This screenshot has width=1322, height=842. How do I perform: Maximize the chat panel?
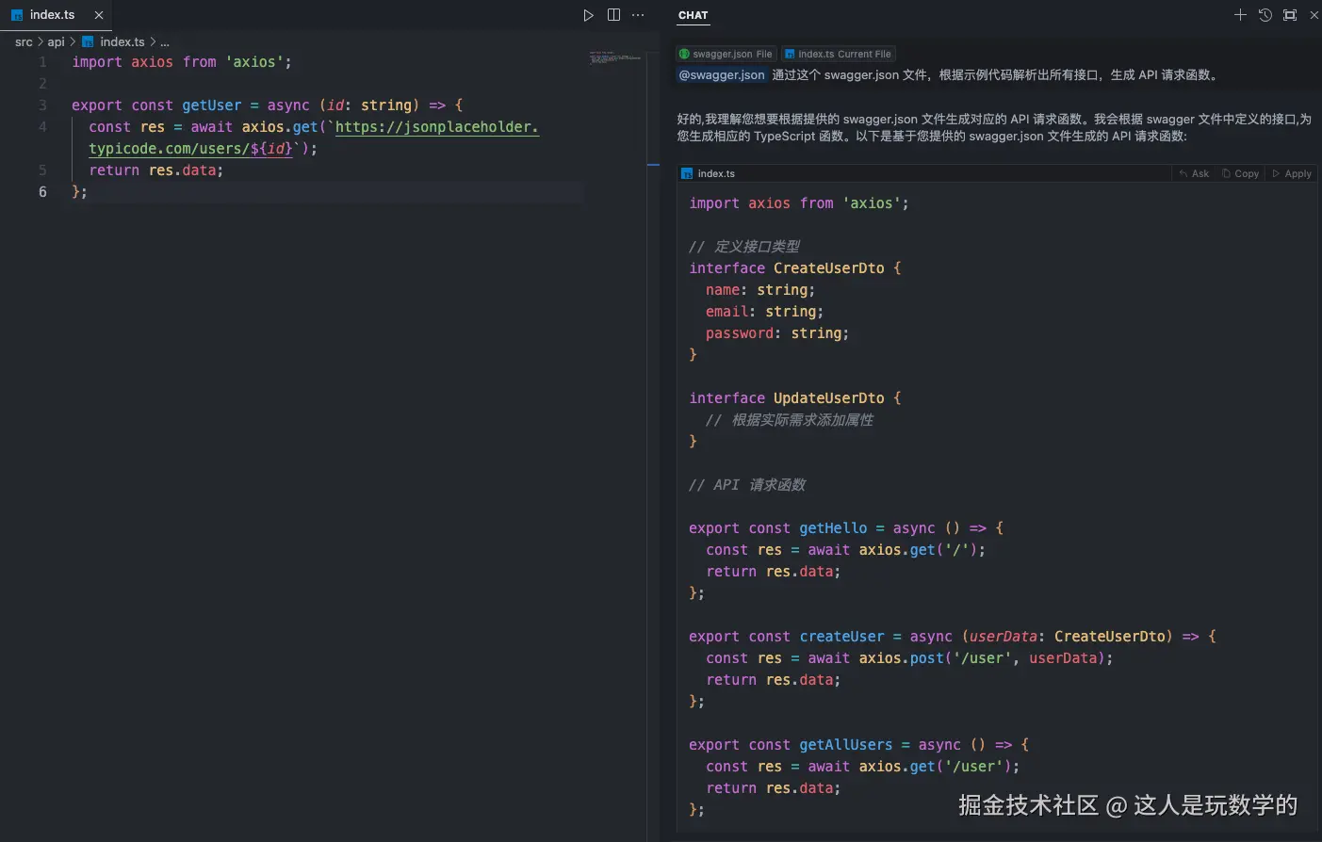pos(1290,15)
